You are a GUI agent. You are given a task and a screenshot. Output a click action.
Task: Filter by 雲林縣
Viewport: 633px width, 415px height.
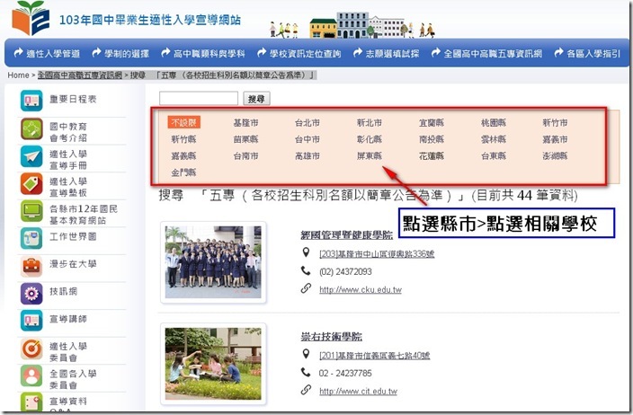click(494, 139)
